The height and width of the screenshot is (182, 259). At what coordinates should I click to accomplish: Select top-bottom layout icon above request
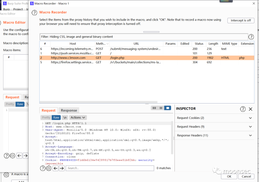pos(161,108)
